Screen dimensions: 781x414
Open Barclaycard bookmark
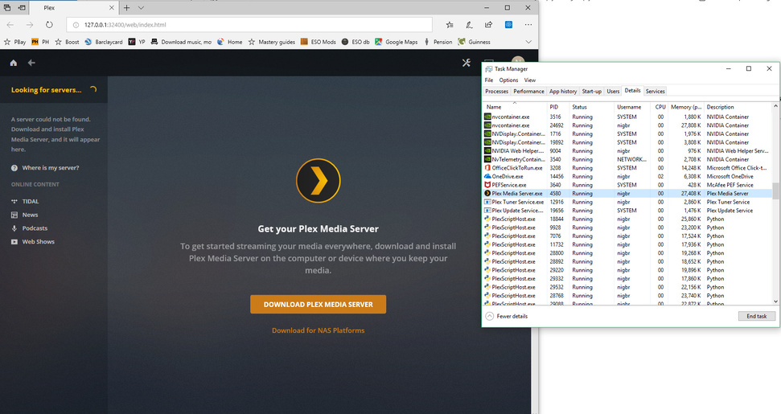coord(104,42)
